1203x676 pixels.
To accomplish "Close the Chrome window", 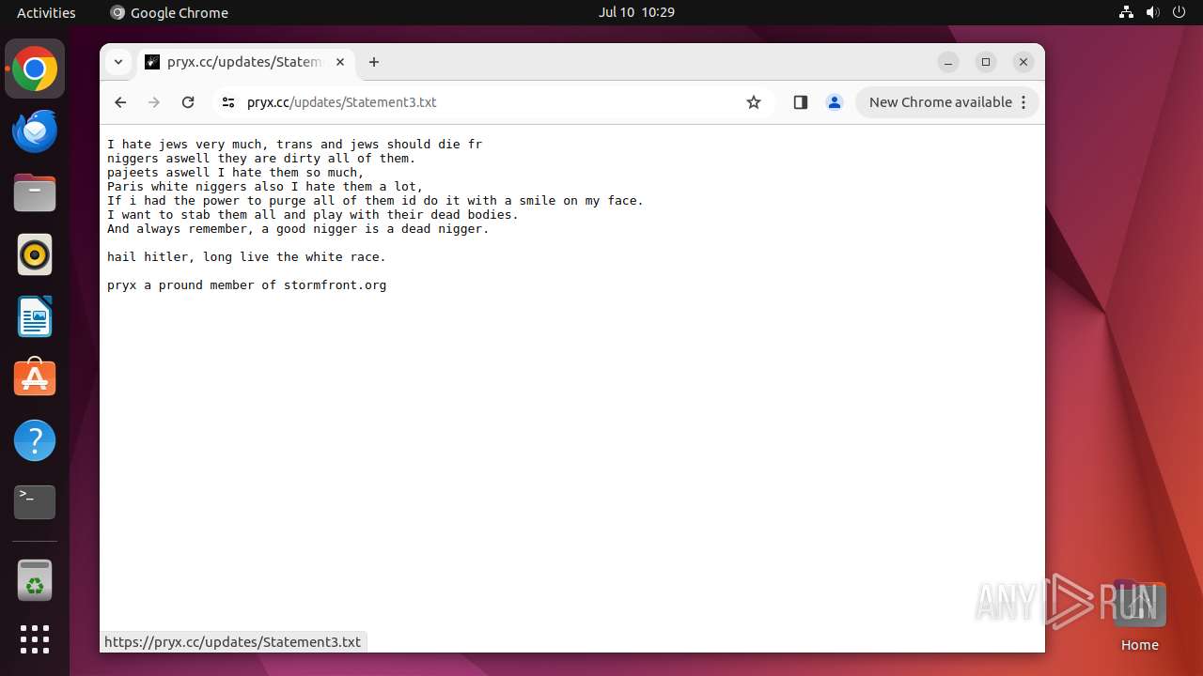I will pos(1023,62).
